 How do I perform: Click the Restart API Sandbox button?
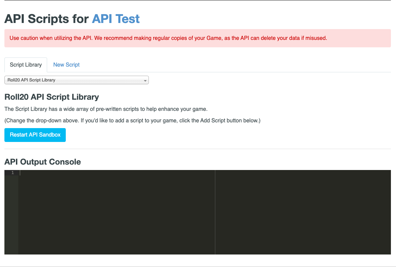pos(35,135)
